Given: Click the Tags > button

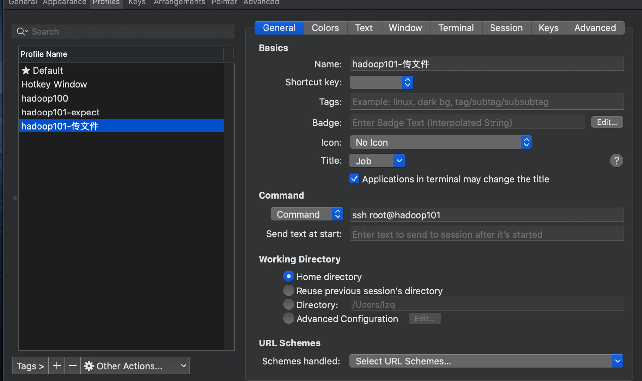Looking at the screenshot, I should (x=30, y=366).
